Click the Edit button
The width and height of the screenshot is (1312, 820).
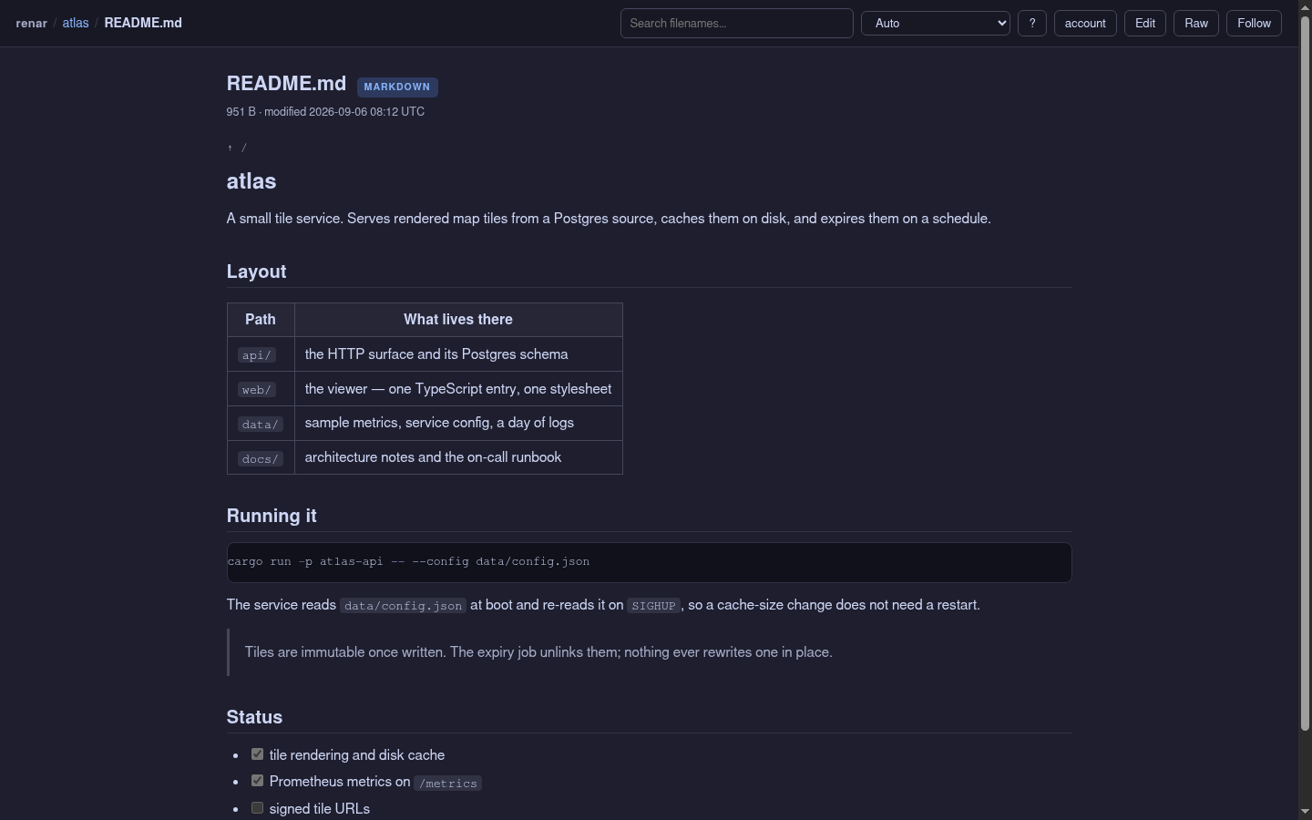point(1145,24)
